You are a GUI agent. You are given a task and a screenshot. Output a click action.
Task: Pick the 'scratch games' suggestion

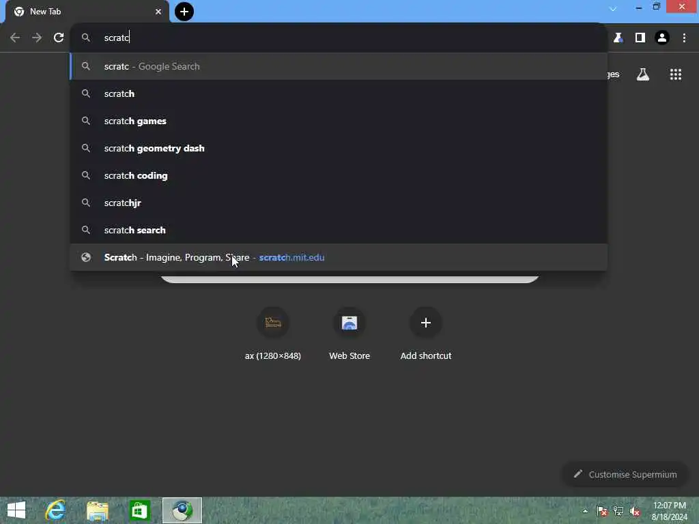click(x=339, y=121)
